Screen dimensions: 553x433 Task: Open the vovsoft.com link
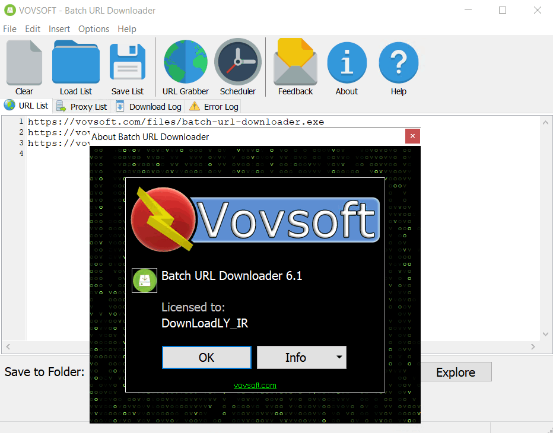255,386
